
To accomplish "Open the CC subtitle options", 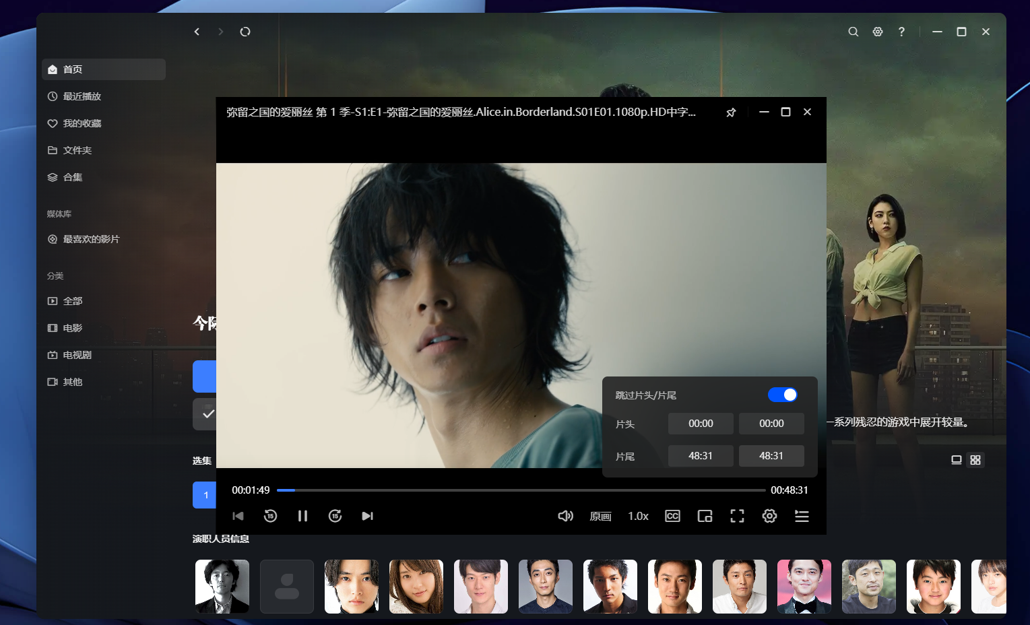I will click(x=672, y=516).
